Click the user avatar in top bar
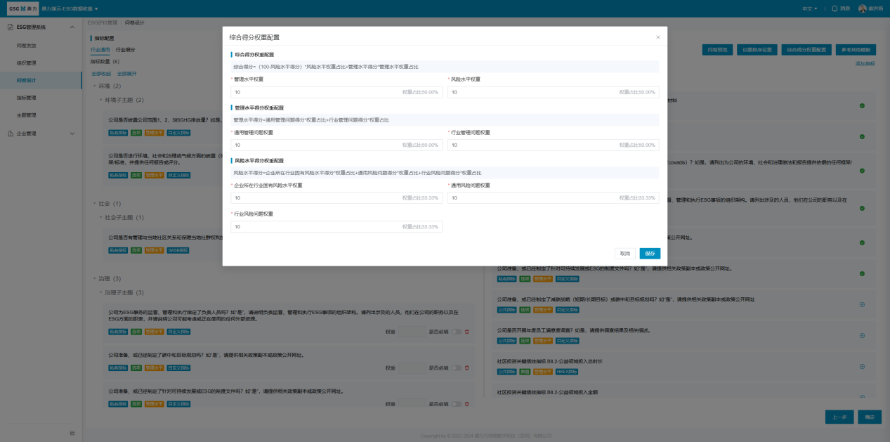The image size is (890, 442). coord(863,8)
